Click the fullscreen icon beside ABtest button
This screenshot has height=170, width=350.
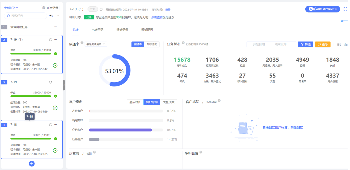pos(345,9)
